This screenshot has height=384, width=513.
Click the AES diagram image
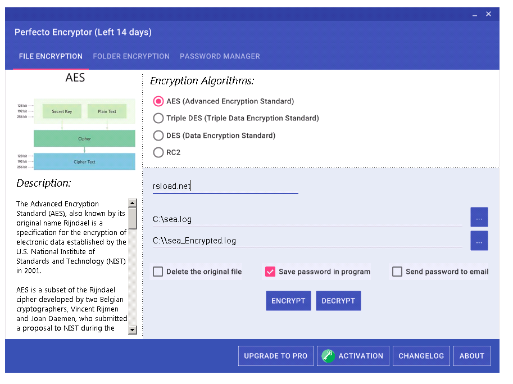tap(76, 134)
